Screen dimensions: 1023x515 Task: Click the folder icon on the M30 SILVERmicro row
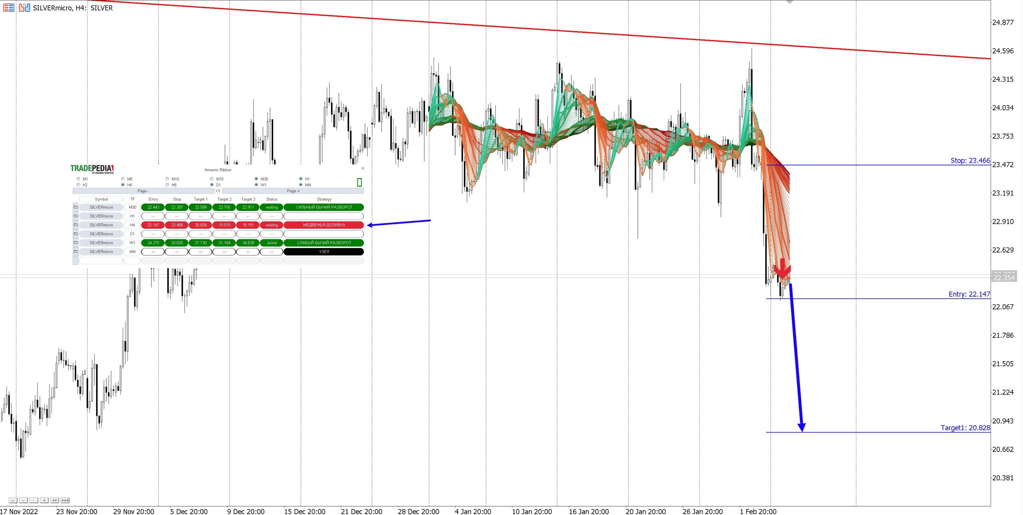click(x=76, y=207)
